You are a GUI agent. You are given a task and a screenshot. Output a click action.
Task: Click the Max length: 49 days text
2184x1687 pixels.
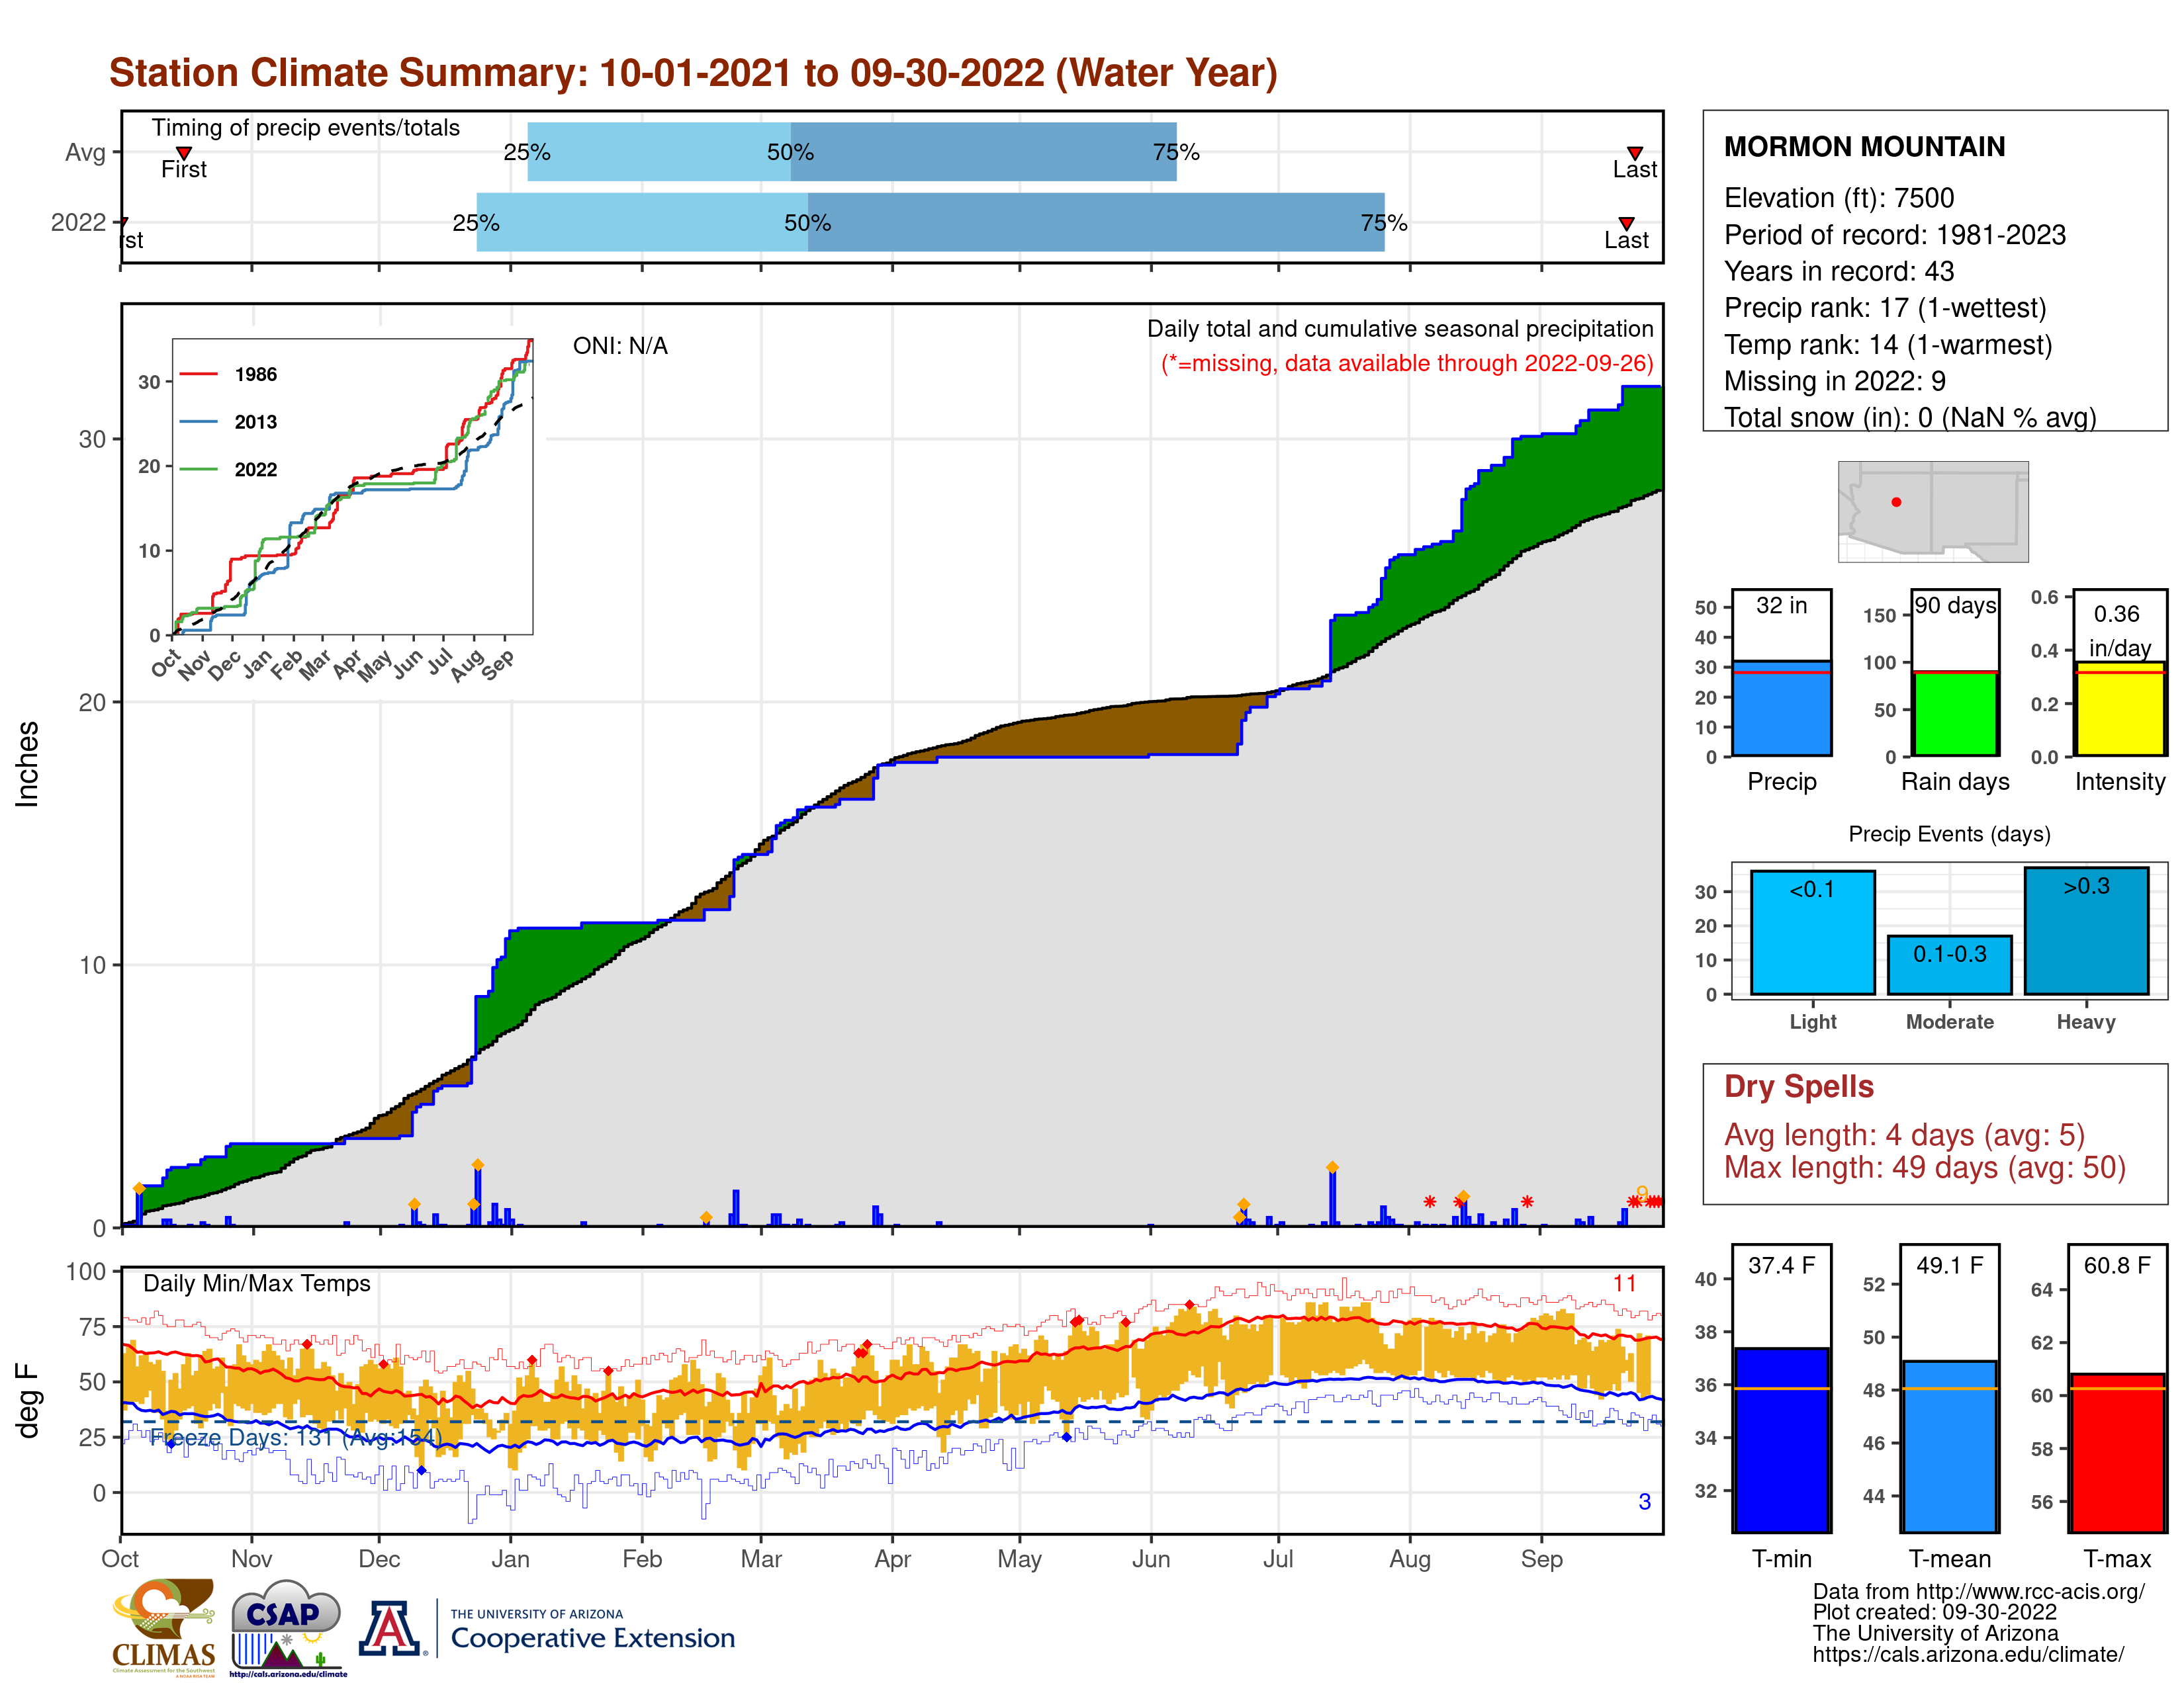(1924, 1167)
